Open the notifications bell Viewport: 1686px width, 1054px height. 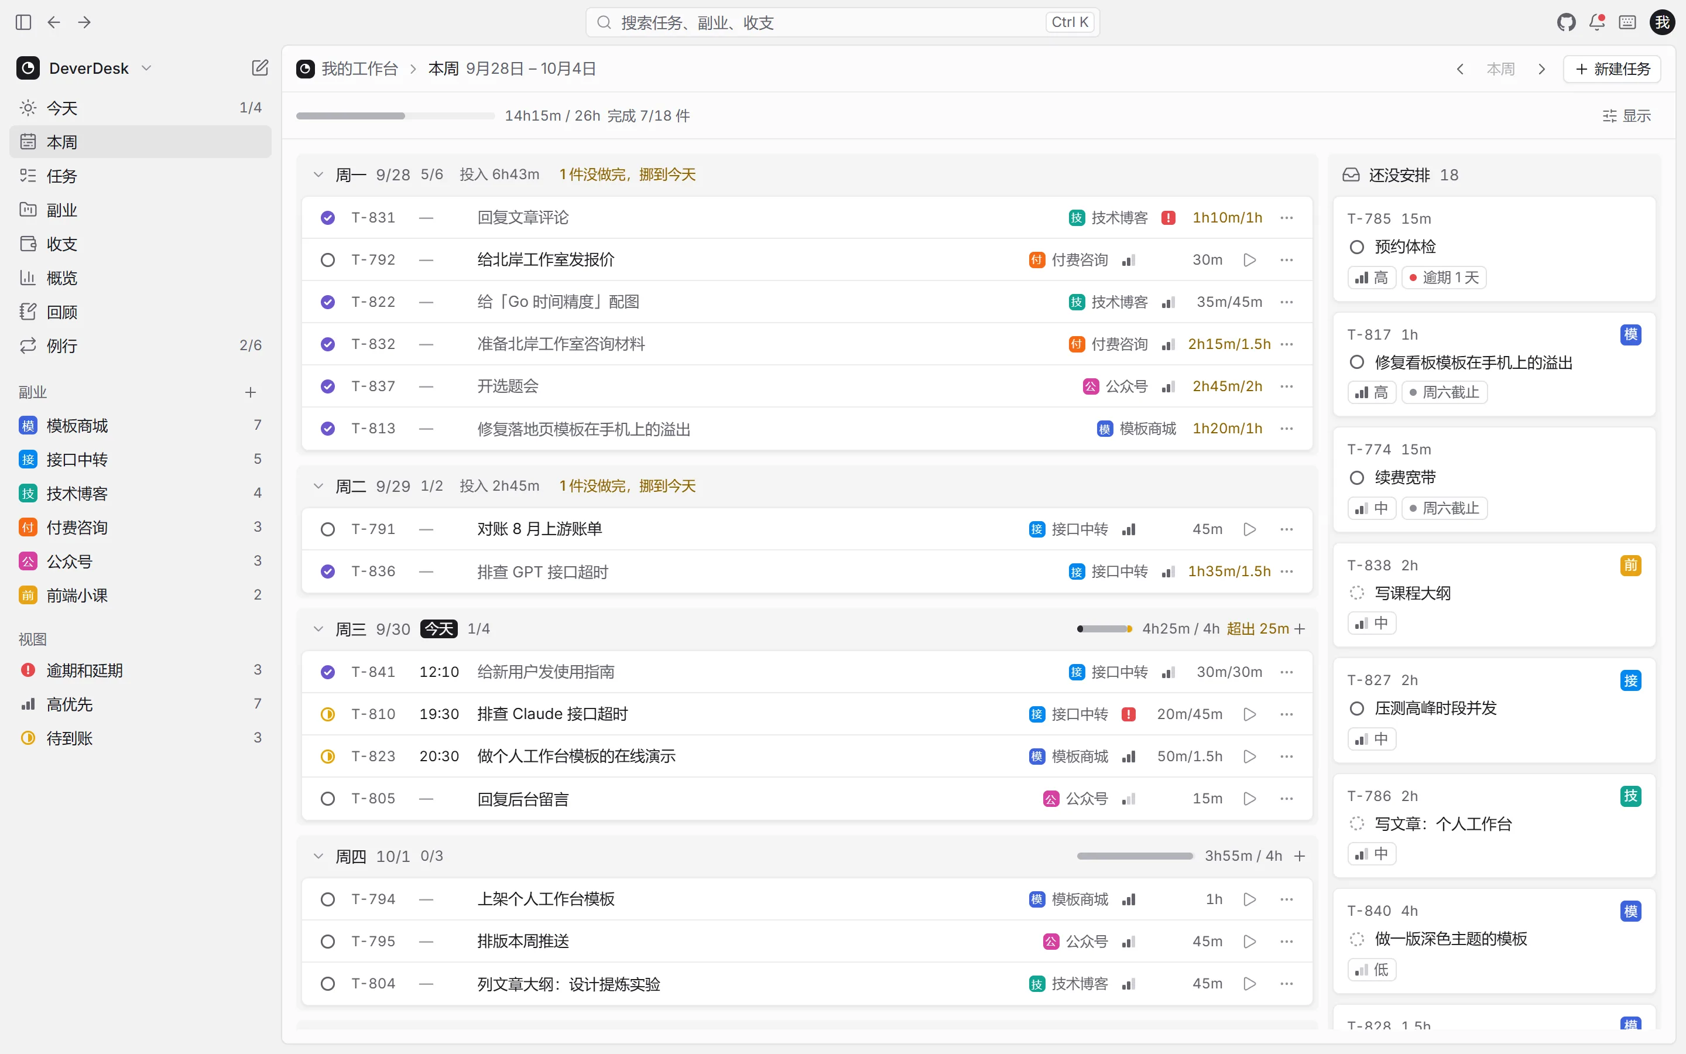pos(1597,22)
